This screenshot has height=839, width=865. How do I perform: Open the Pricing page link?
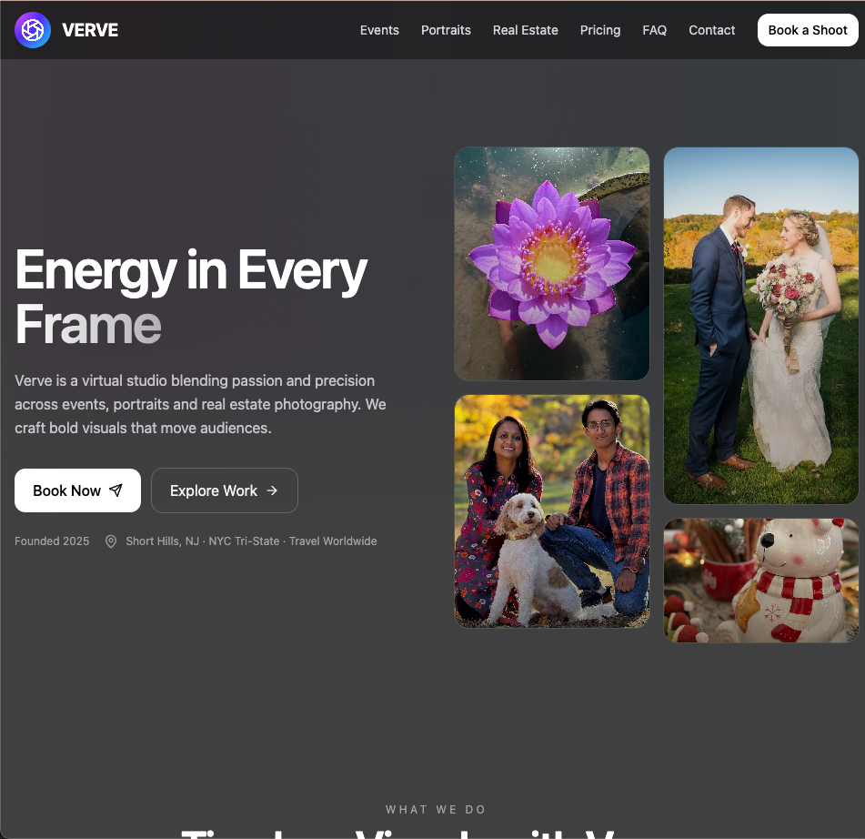click(x=600, y=30)
